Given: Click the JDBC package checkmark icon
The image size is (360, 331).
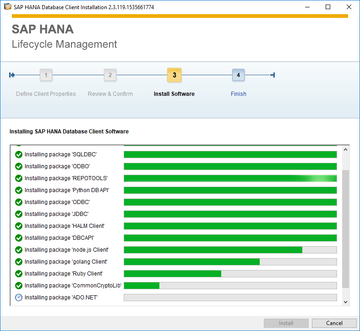Looking at the screenshot, I should (19, 214).
